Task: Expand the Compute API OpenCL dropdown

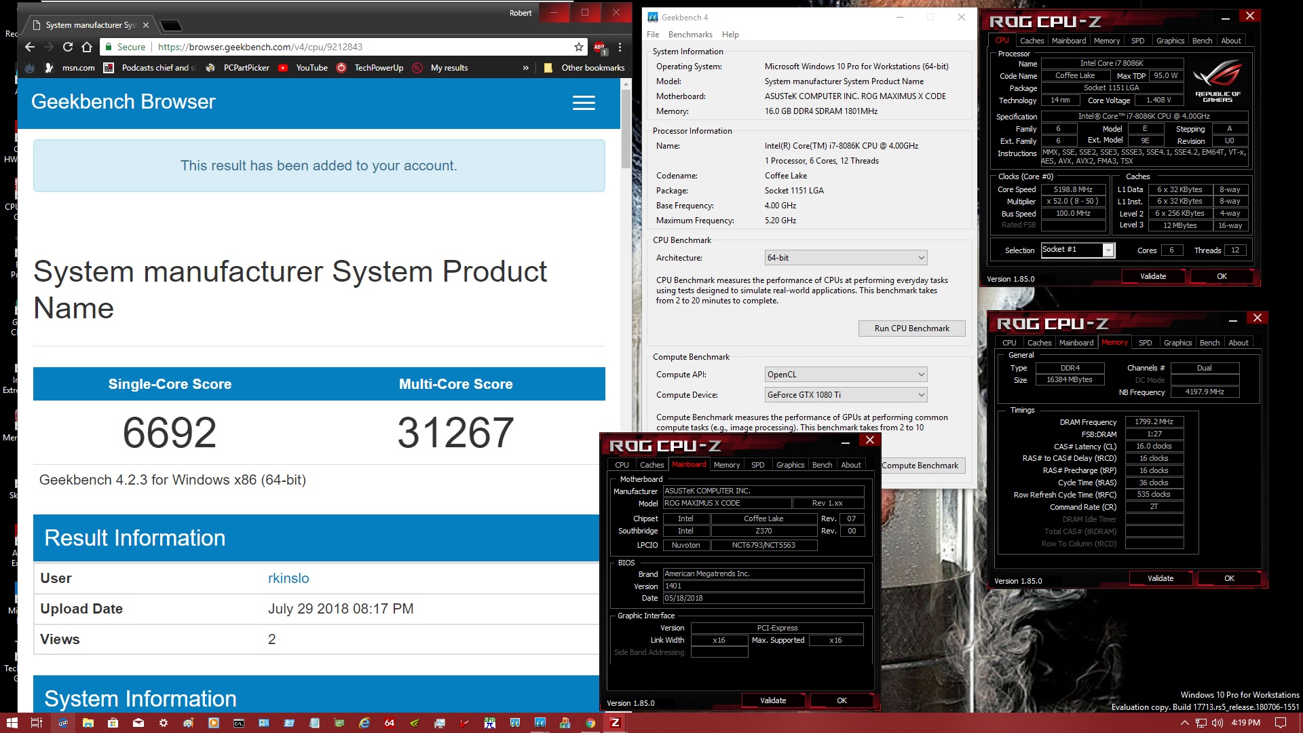Action: pyautogui.click(x=846, y=375)
